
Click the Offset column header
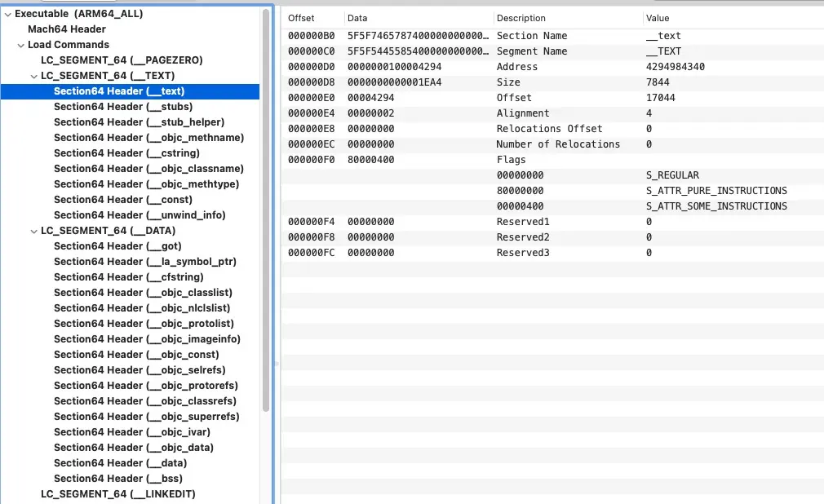tap(301, 18)
